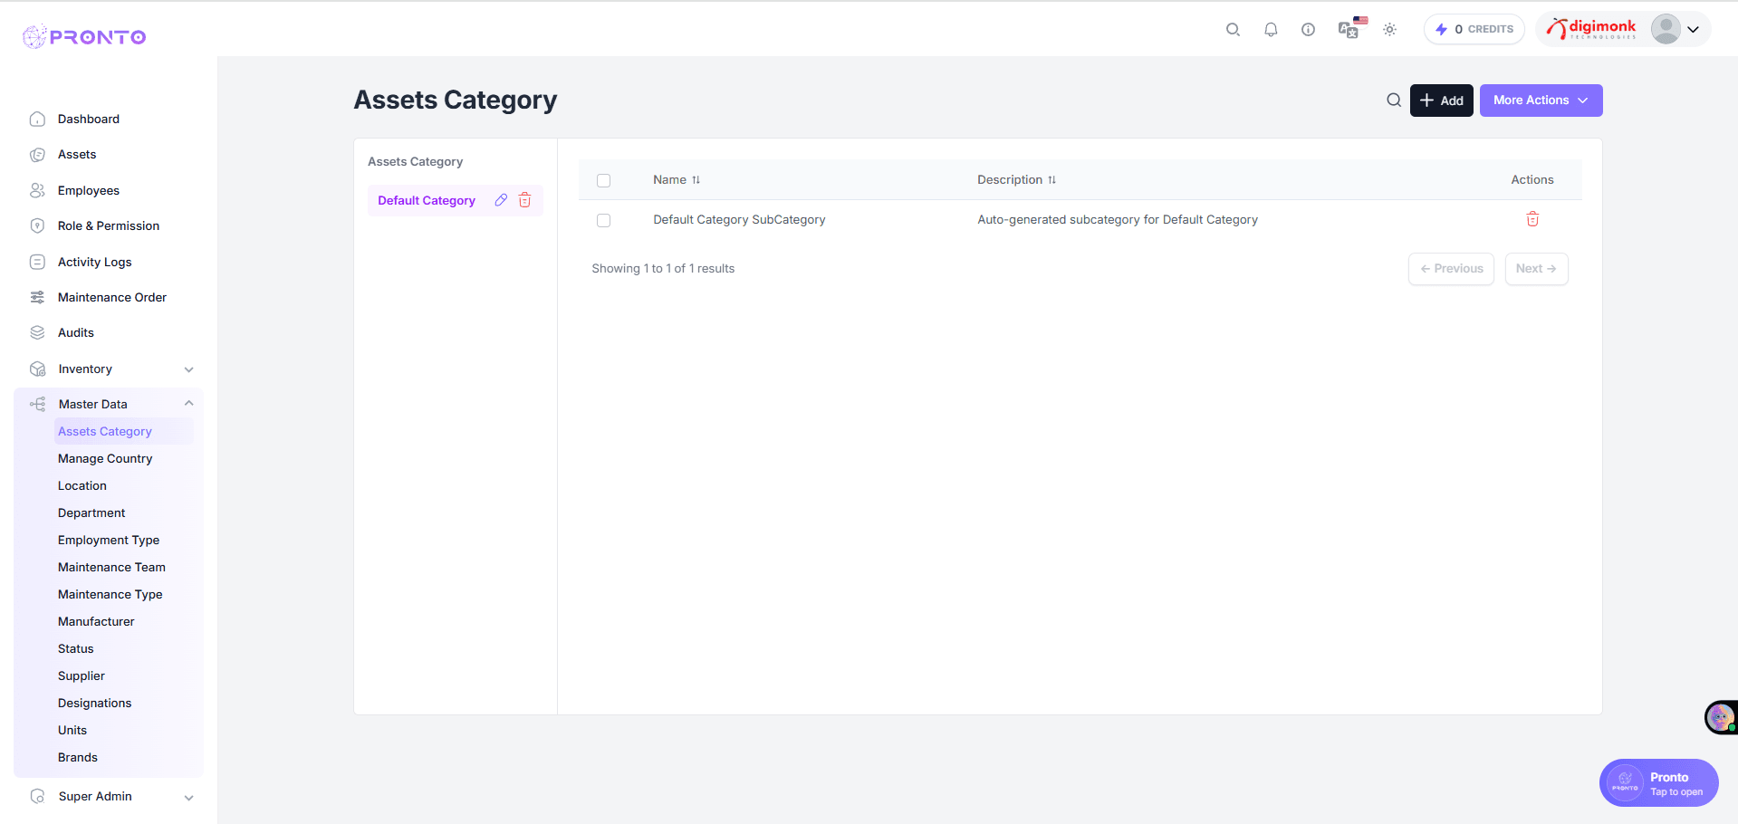
Task: Click the Next pagination button
Action: coord(1535,269)
